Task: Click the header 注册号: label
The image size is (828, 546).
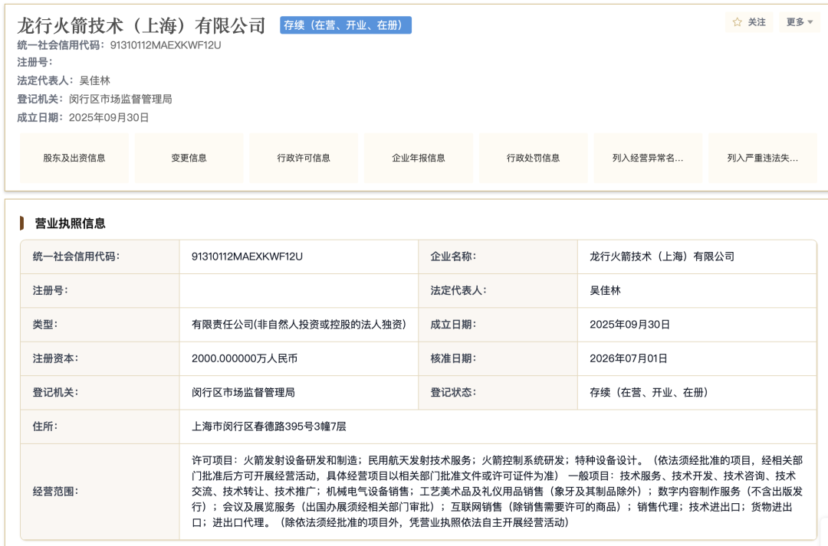Action: tap(34, 62)
